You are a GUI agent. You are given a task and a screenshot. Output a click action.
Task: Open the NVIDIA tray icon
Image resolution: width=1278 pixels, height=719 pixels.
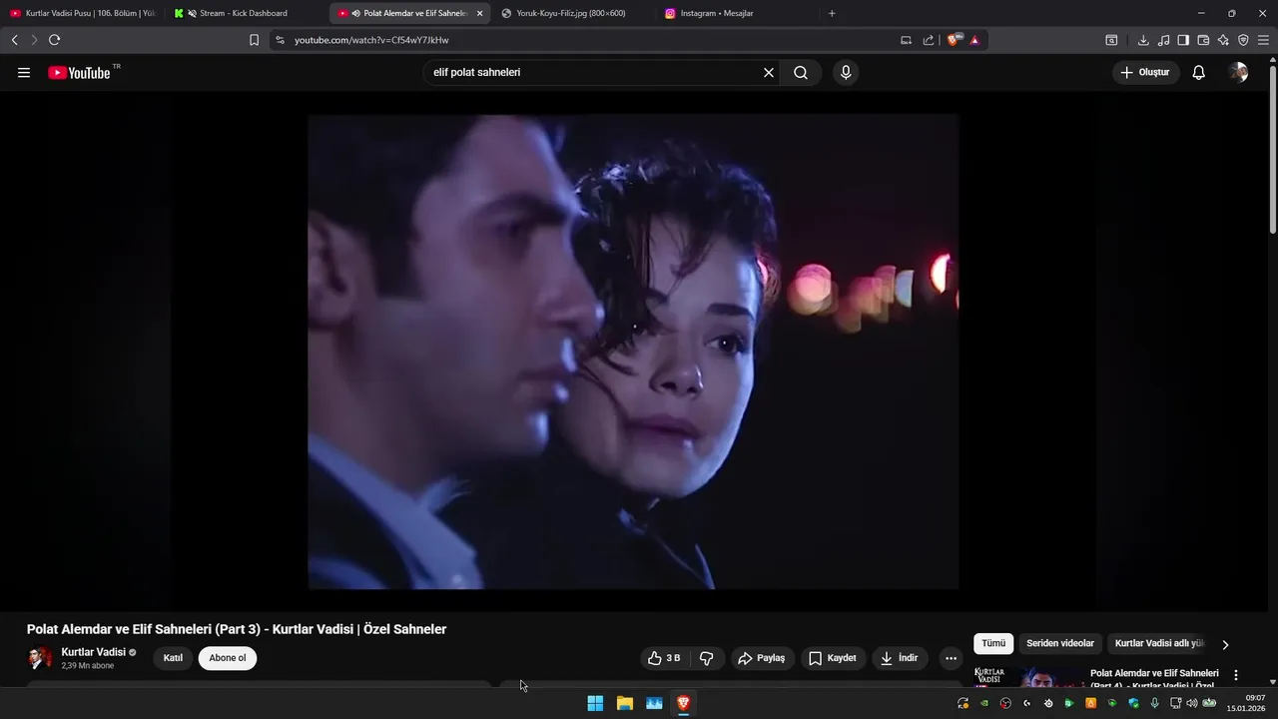[984, 703]
